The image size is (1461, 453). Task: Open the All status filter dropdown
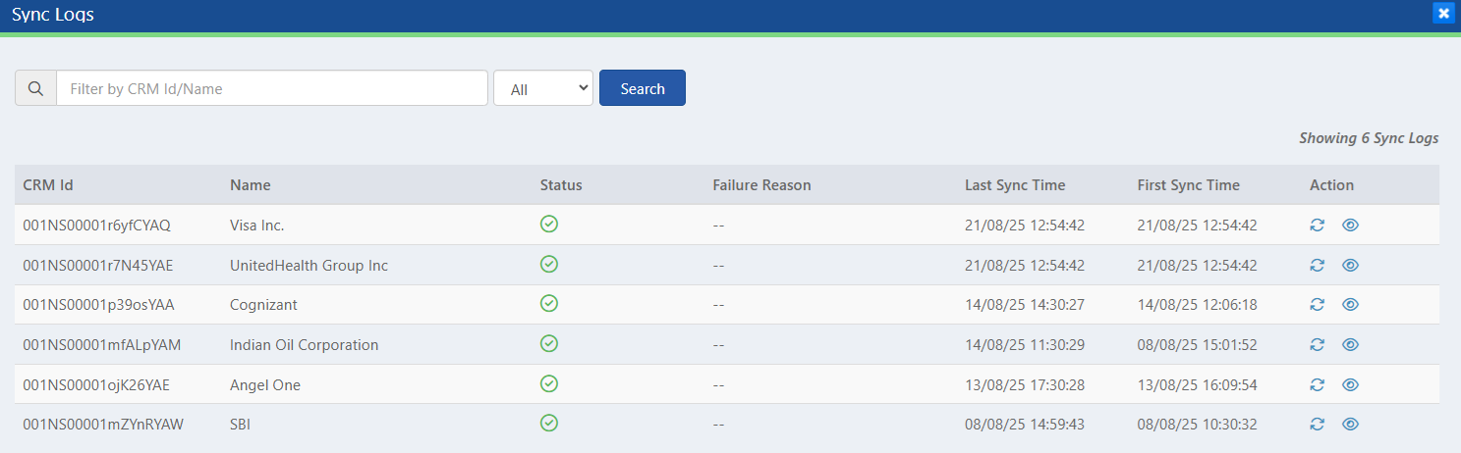[x=543, y=88]
